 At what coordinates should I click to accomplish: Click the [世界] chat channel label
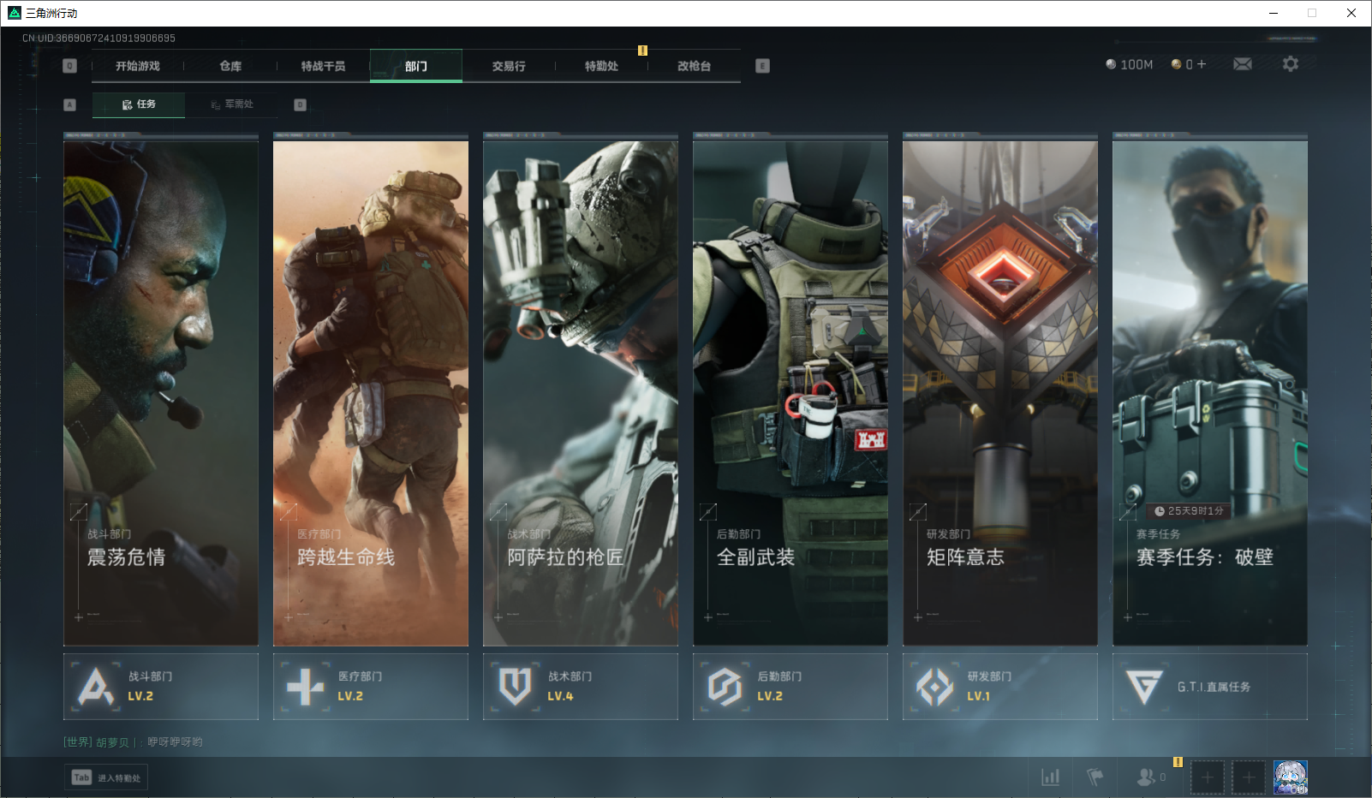77,742
